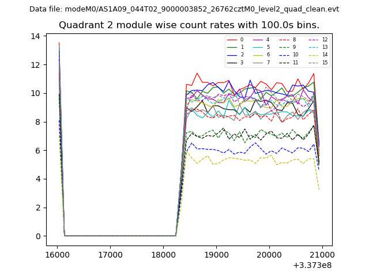Click the gray solid legend entry 7
The image size is (369, 276).
click(262, 63)
